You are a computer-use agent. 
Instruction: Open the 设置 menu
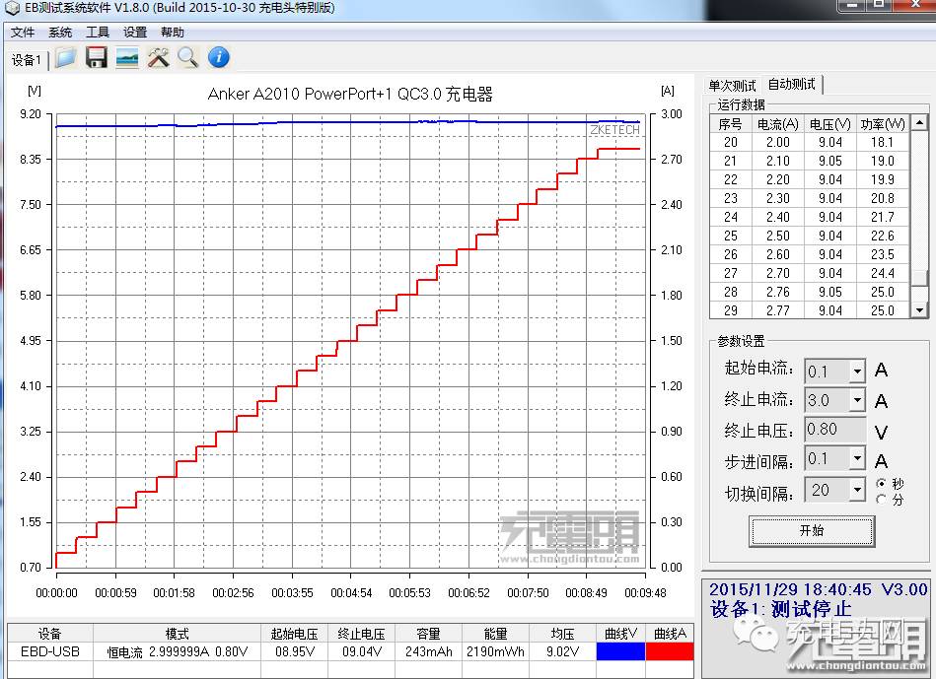(135, 33)
